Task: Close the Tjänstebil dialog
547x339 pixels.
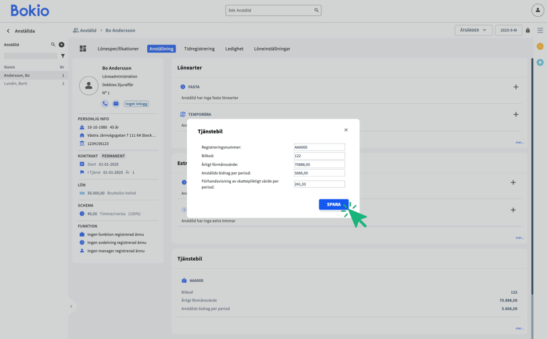Action: (x=346, y=130)
